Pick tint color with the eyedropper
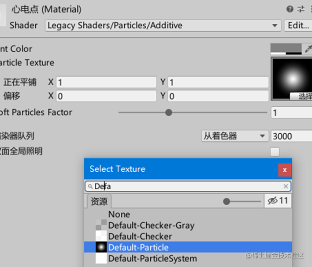The height and width of the screenshot is (267, 312). coord(308,49)
